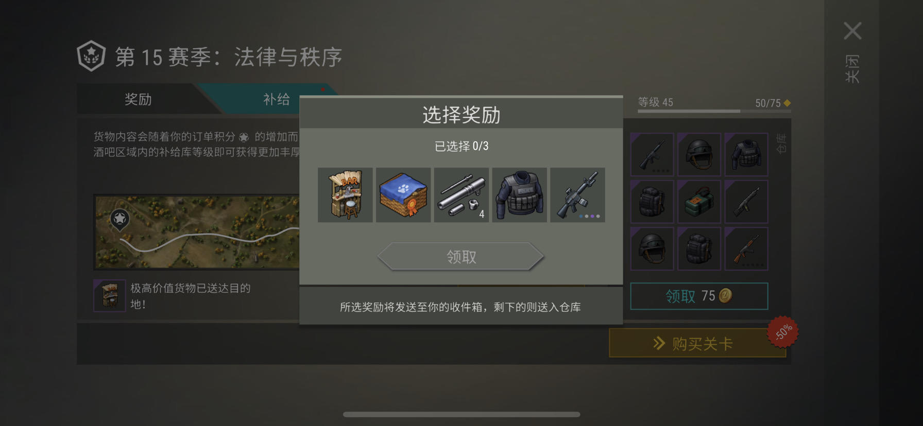Select the blue pet bed reward
Viewport: 923px width, 426px height.
click(403, 195)
